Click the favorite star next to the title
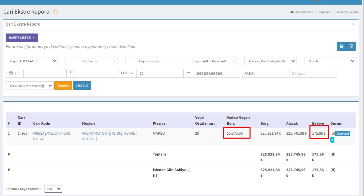 tap(56, 12)
